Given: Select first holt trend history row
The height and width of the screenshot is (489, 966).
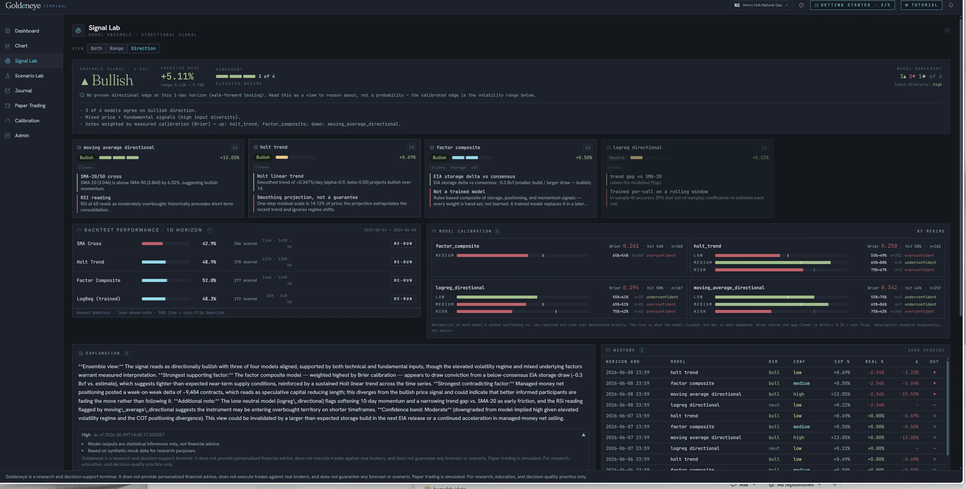Looking at the screenshot, I should point(774,372).
